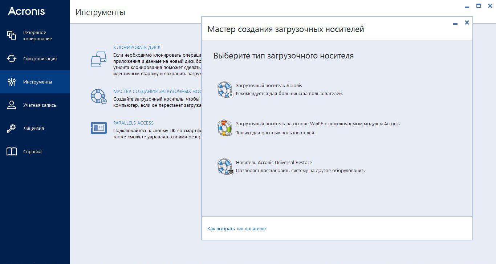Click the License key icon in sidebar
The image size is (496, 264).
tap(12, 128)
